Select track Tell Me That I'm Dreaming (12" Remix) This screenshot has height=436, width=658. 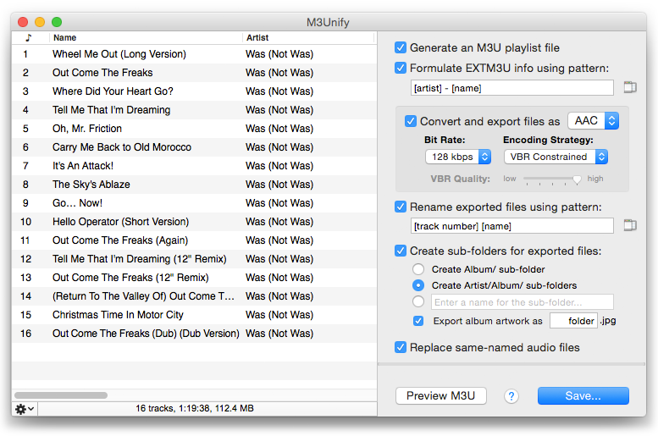194,259
